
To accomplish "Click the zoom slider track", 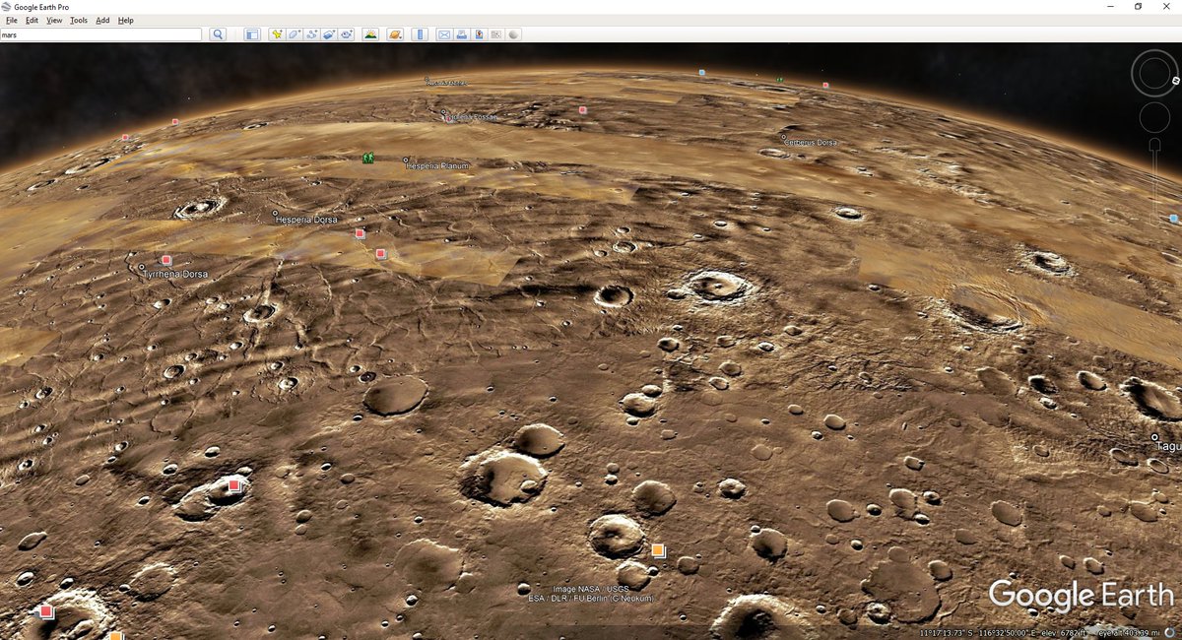I will 1154,187.
